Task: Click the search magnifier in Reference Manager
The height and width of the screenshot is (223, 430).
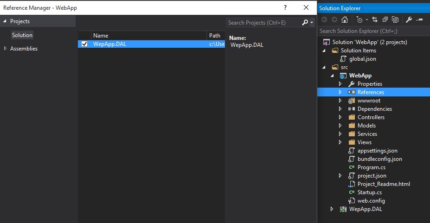Action: tap(305, 22)
